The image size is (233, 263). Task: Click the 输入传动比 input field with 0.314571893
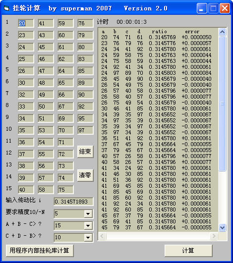point(73,202)
